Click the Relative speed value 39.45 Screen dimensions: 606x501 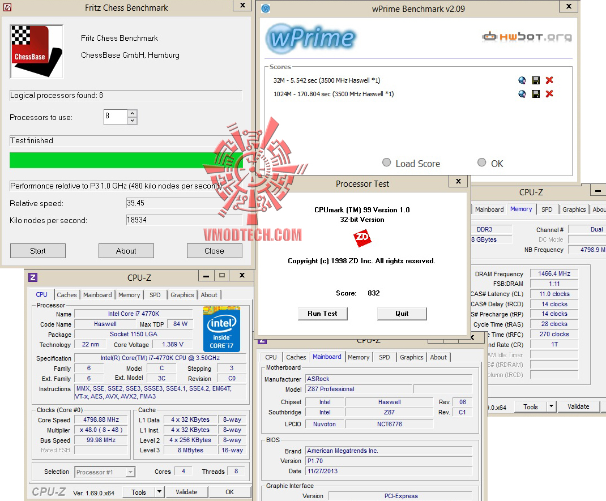184,203
